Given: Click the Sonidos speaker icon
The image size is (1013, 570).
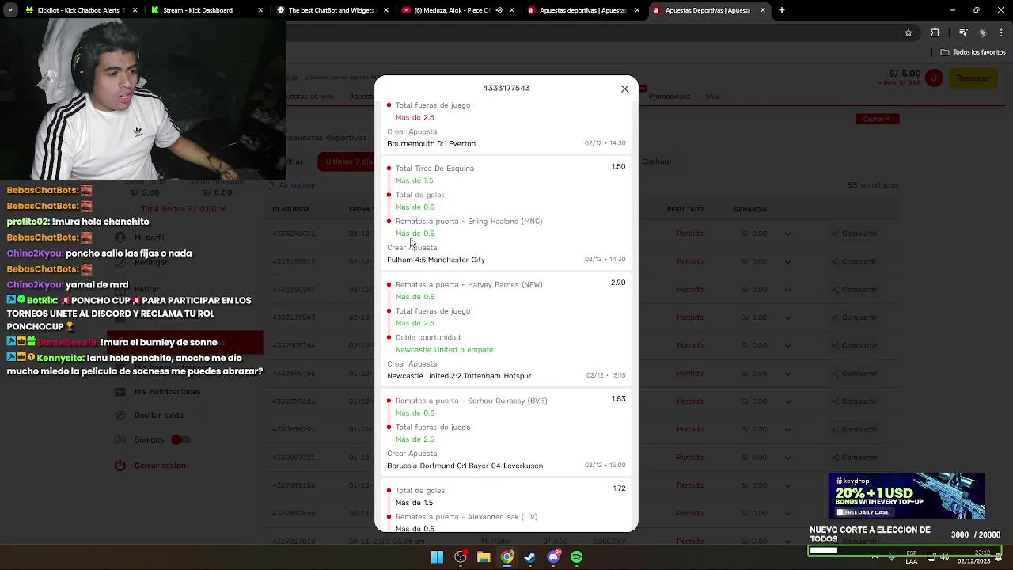Looking at the screenshot, I should 120,439.
